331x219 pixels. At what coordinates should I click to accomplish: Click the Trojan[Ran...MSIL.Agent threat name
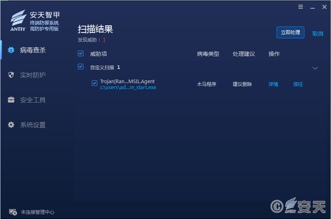(127, 81)
